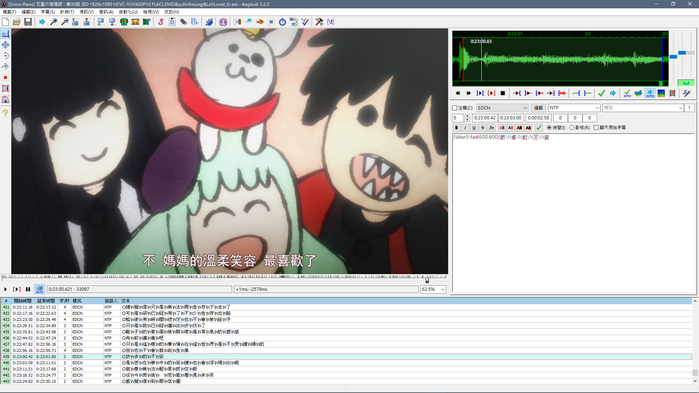Screen dimensions: 699x393
Task: Open the 特效 effect dropdown
Action: (643, 108)
